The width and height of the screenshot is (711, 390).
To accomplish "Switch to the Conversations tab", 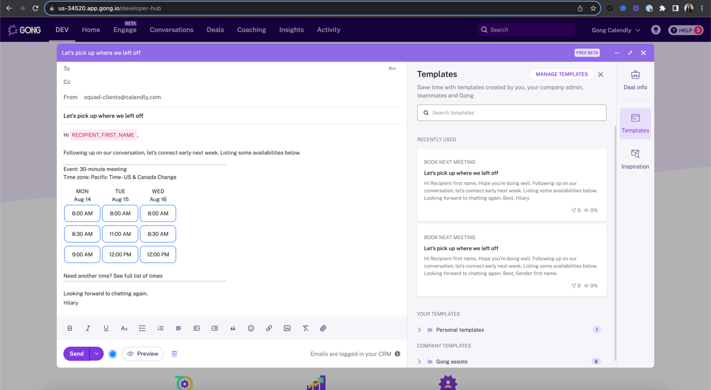I will (172, 30).
